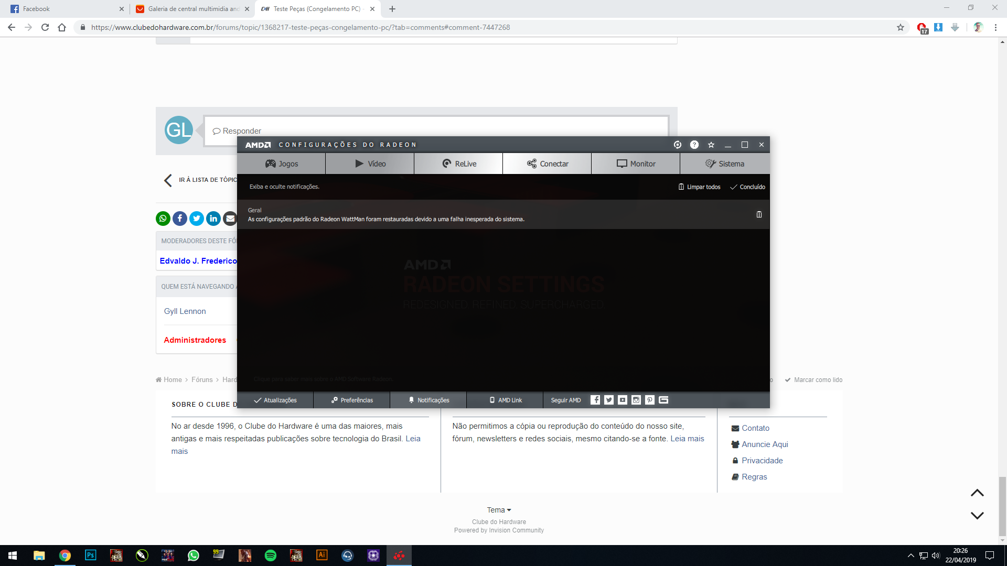Open the Privacidade footer link
The height and width of the screenshot is (566, 1007).
(757, 461)
